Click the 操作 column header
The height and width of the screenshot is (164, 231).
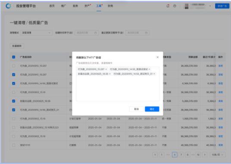click(220, 57)
